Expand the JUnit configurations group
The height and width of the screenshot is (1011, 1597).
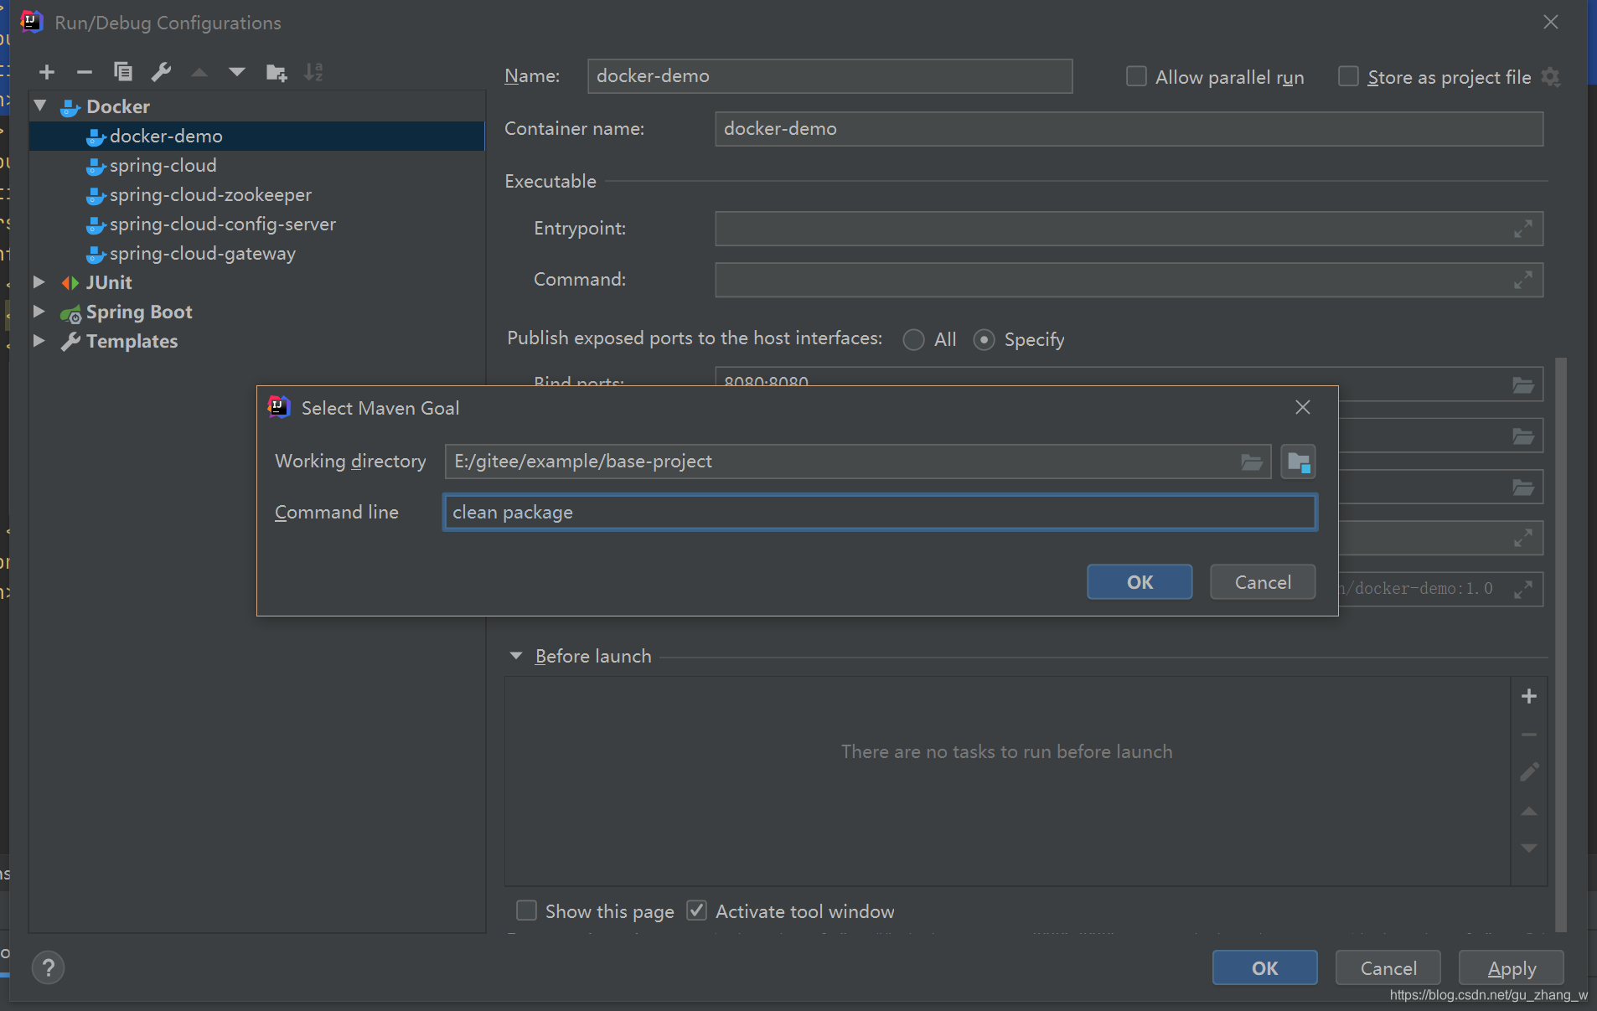pos(39,282)
